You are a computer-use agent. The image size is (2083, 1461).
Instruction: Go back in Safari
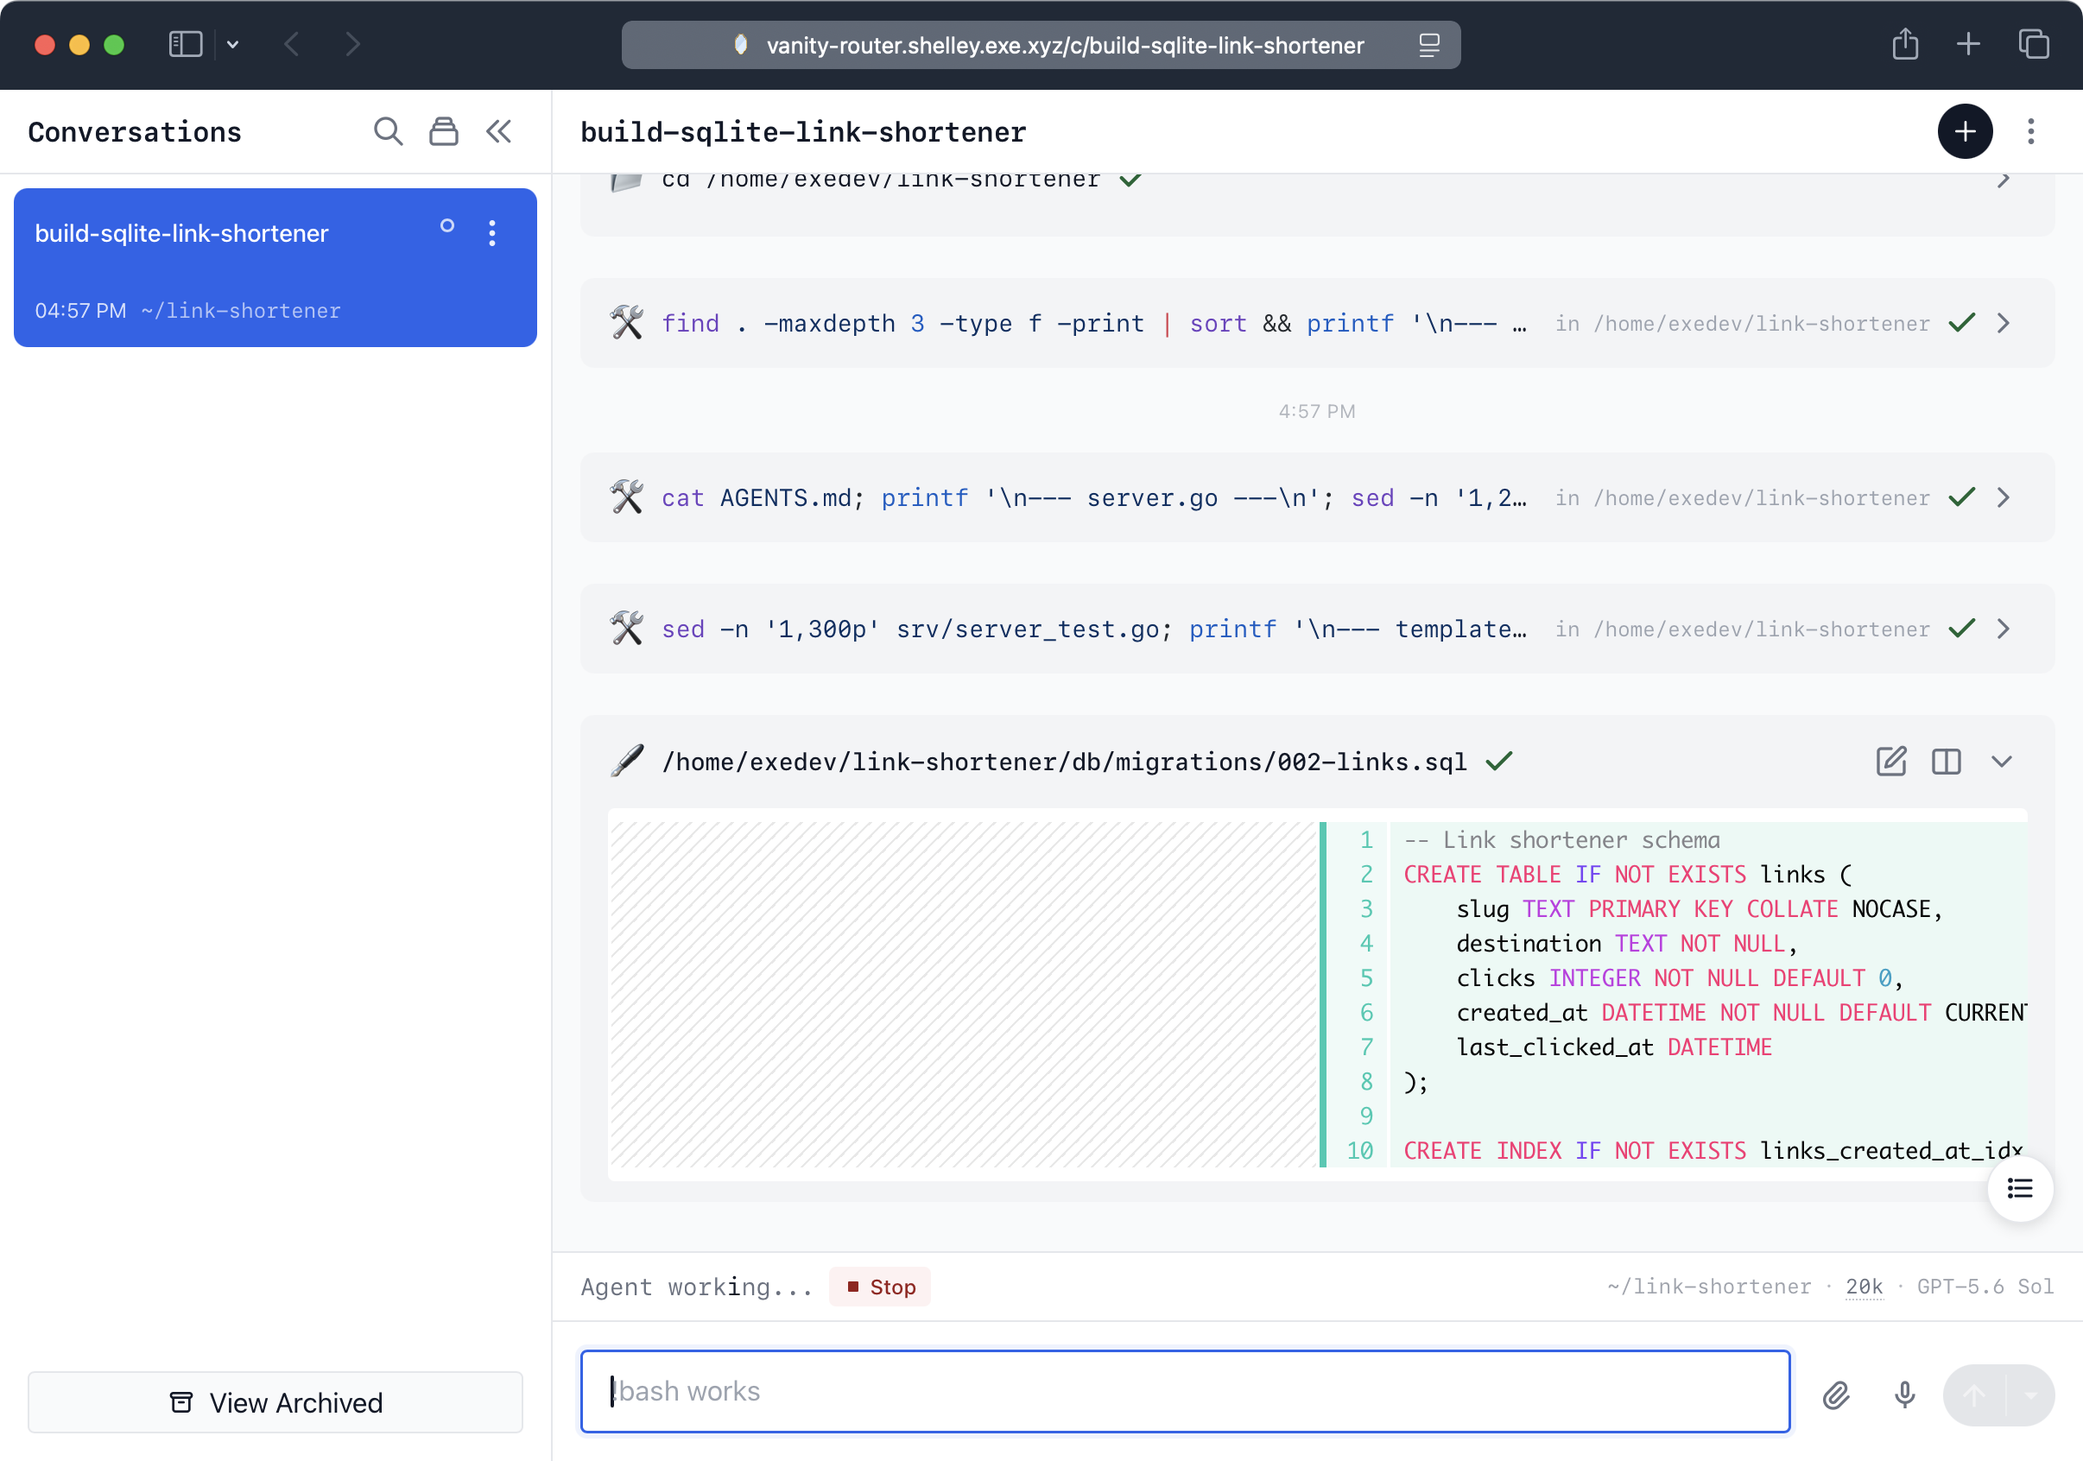coord(291,44)
